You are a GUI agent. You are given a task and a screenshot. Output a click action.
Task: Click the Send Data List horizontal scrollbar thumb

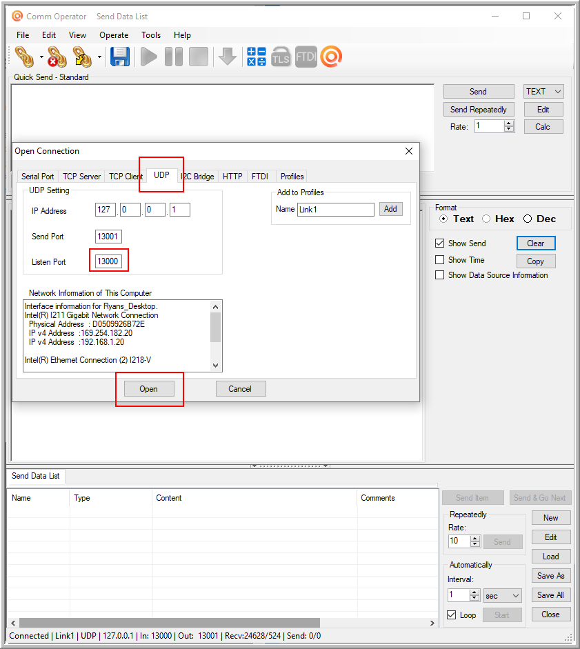(170, 623)
